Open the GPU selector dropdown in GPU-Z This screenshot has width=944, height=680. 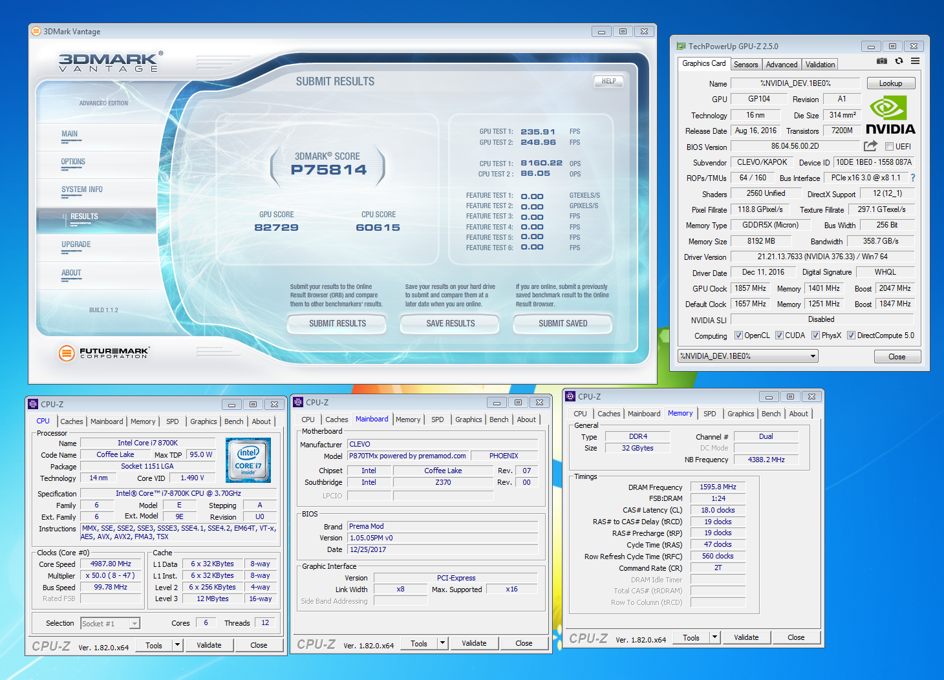pyautogui.click(x=813, y=356)
